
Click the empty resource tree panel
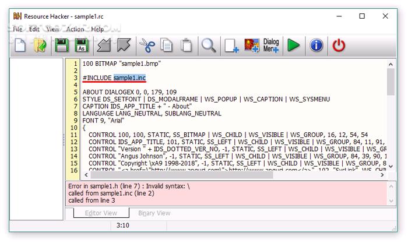click(x=36, y=139)
